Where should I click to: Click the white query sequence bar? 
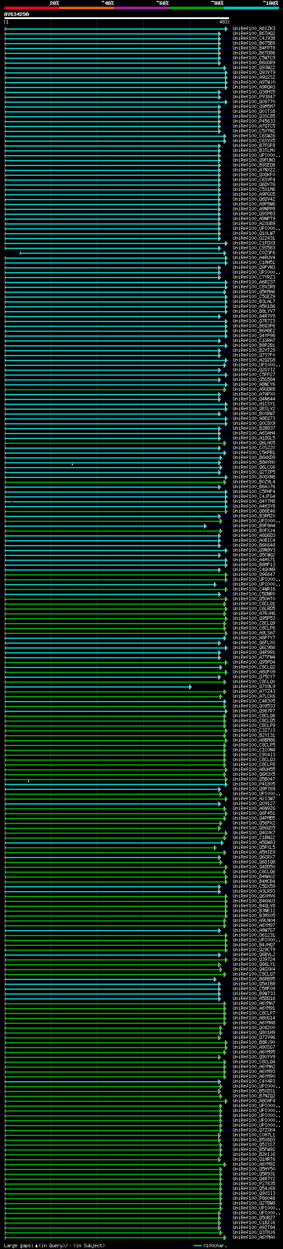tap(117, 18)
